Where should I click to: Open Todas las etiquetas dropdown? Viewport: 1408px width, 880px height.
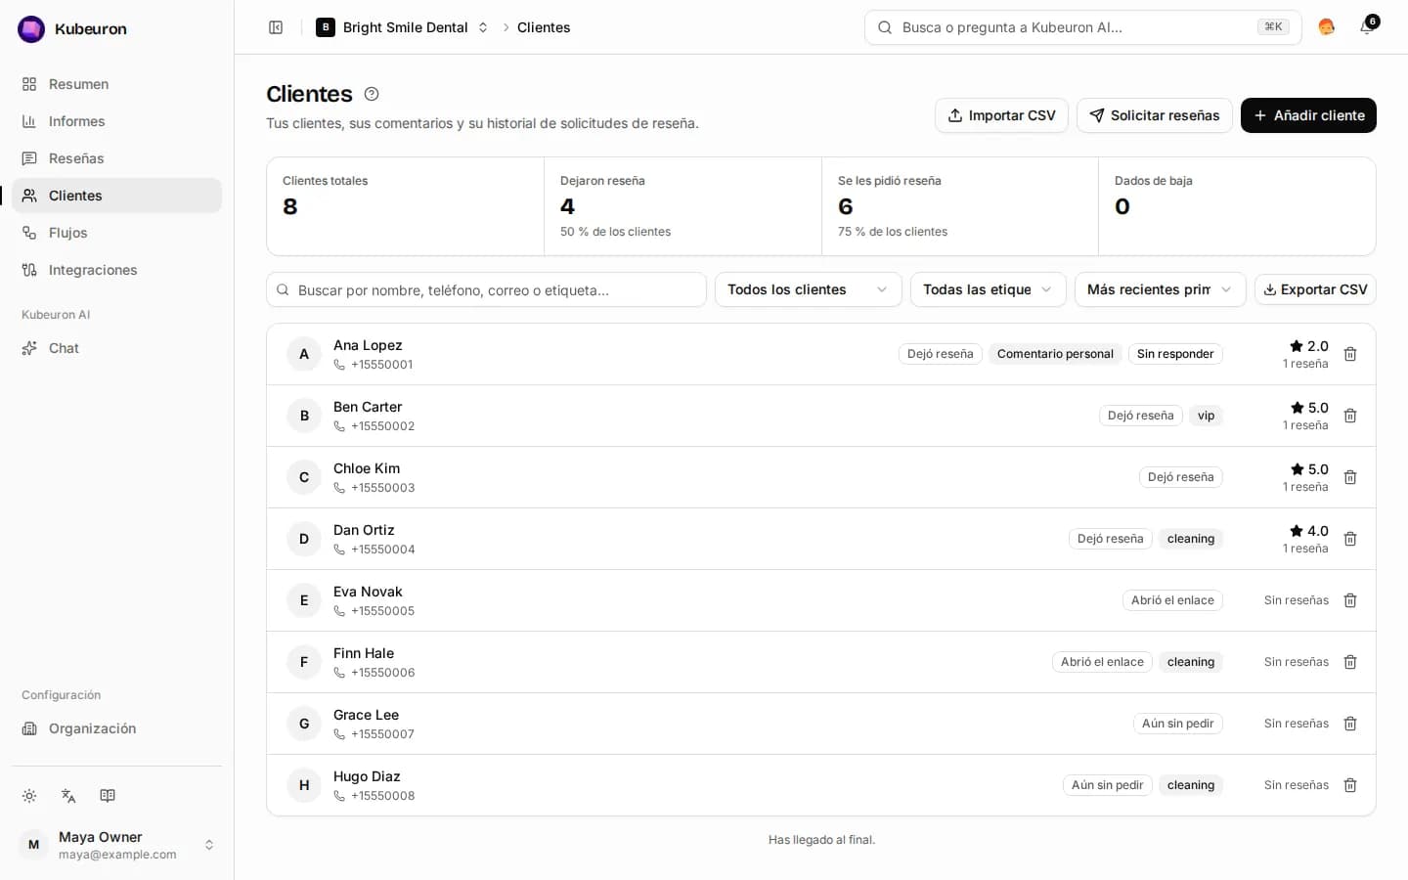tap(988, 289)
